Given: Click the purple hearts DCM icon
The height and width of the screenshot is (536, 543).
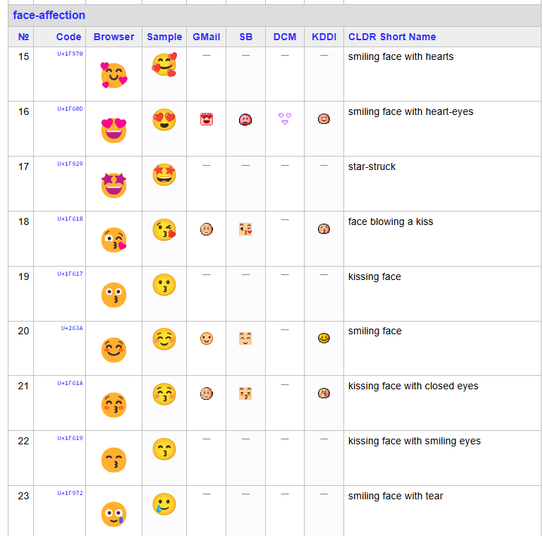Looking at the screenshot, I should coord(285,118).
